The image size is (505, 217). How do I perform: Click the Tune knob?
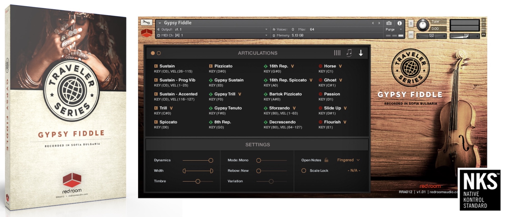[423, 25]
